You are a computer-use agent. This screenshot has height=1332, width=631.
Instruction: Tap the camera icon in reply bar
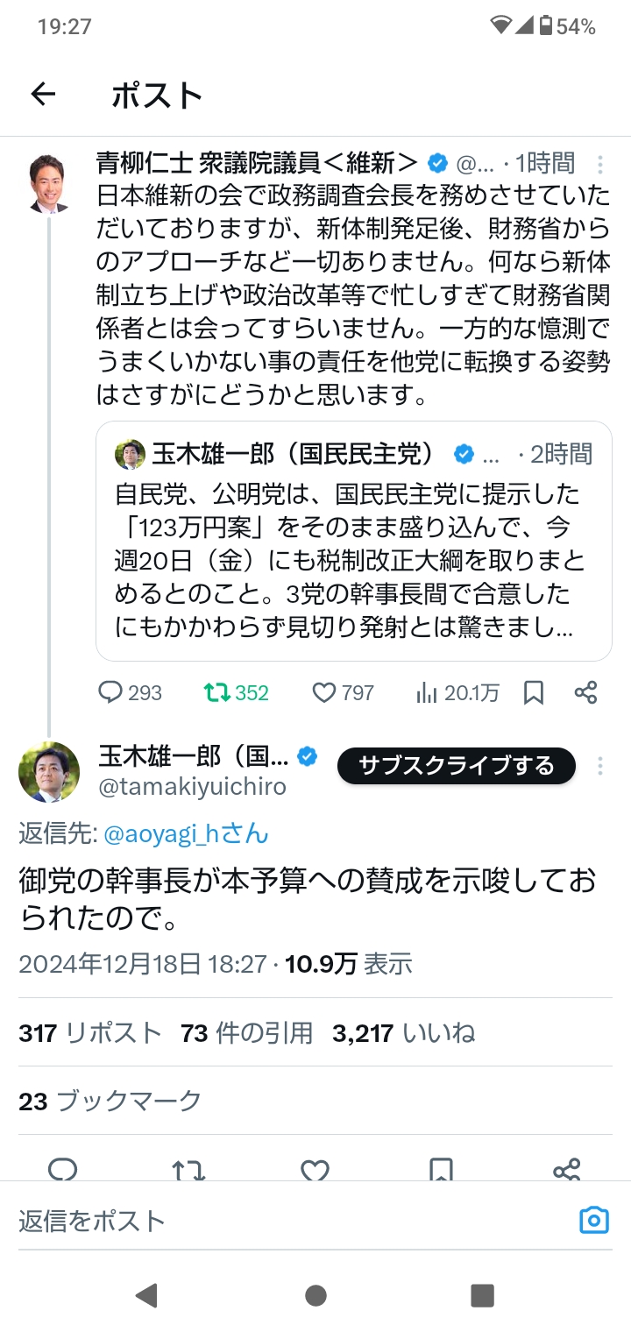click(x=593, y=1220)
